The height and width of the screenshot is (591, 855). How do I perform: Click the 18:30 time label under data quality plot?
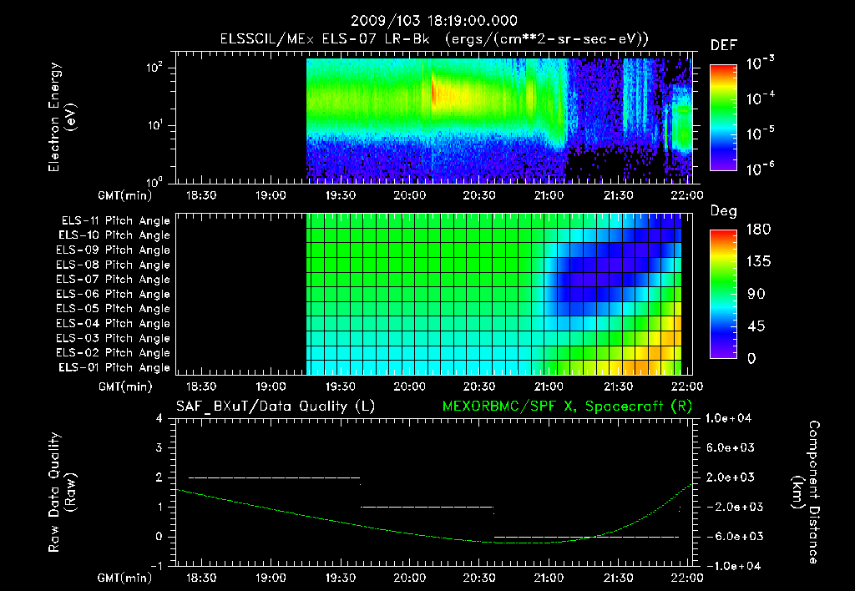[x=201, y=578]
